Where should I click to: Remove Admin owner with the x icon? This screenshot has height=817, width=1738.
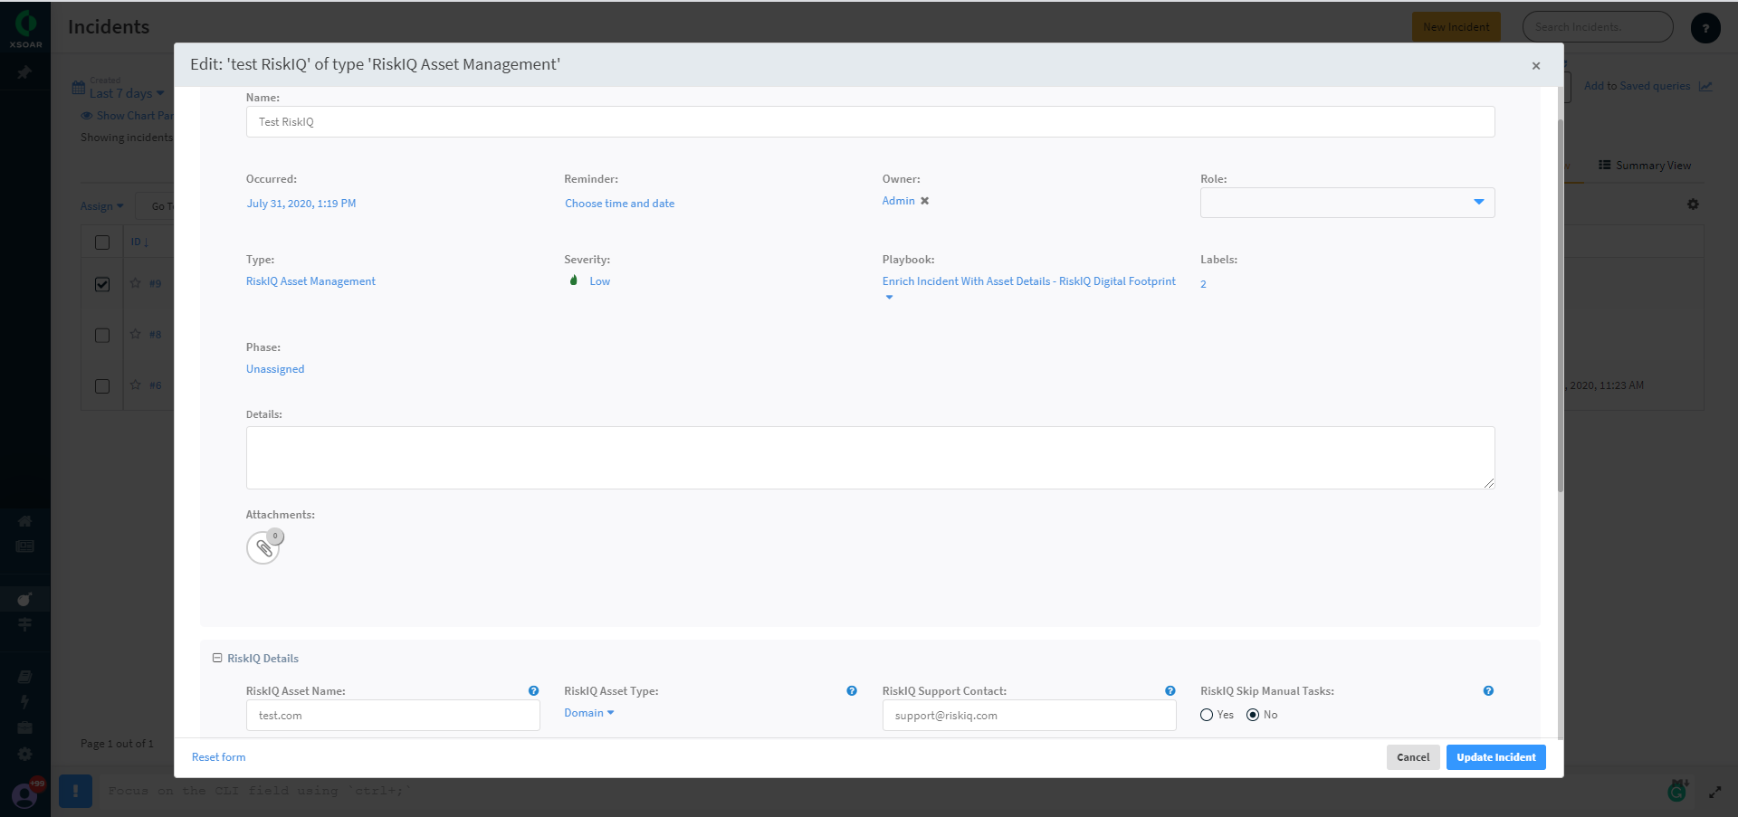click(925, 201)
